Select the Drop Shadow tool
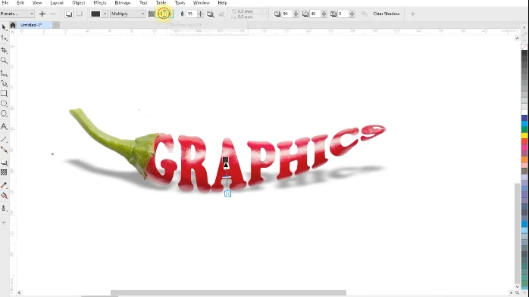 click(x=4, y=162)
